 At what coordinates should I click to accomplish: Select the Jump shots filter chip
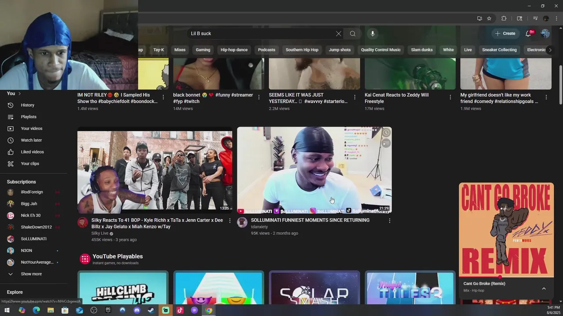point(340,50)
